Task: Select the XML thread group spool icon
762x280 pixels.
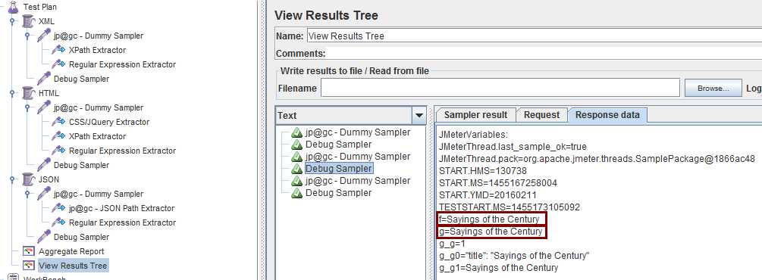Action: [x=29, y=21]
